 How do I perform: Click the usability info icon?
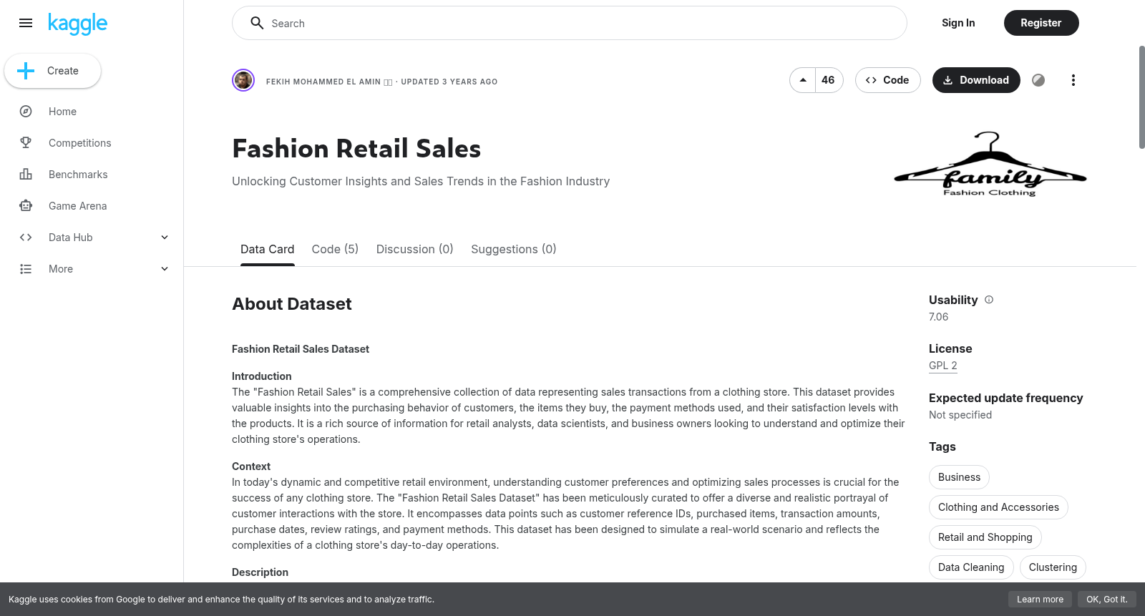[x=989, y=300]
